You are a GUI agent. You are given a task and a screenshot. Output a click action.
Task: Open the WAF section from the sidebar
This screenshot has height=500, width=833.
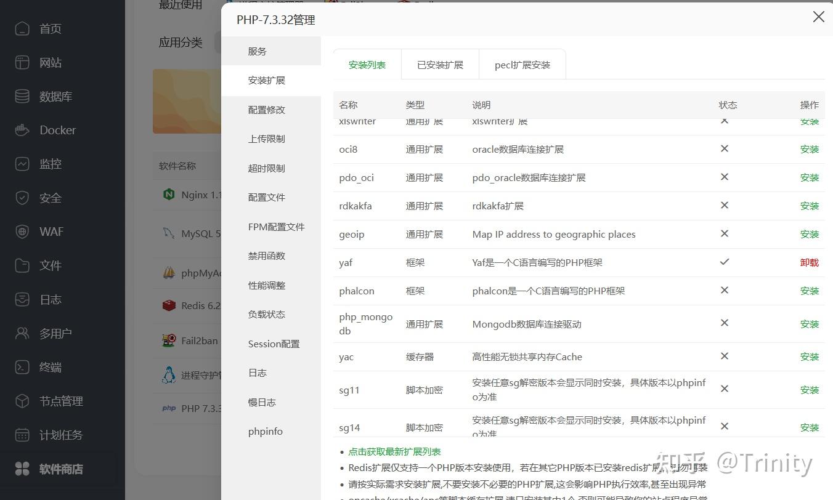tap(51, 232)
